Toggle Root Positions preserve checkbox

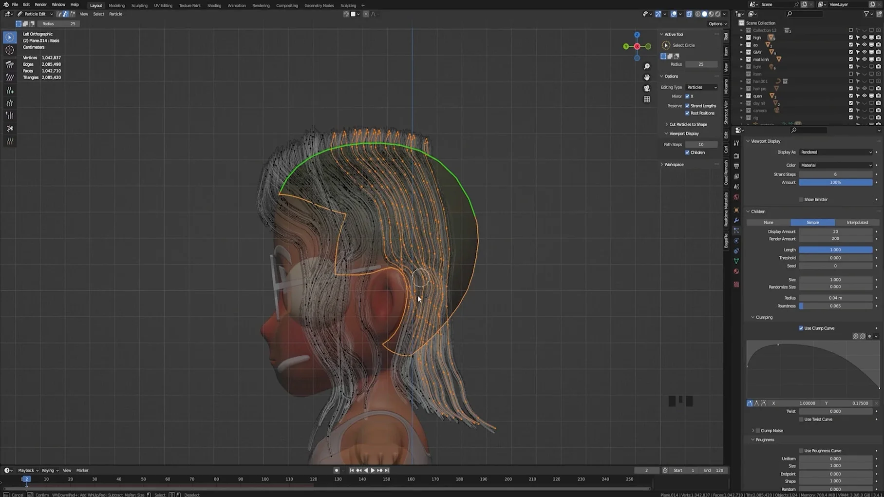click(x=687, y=113)
